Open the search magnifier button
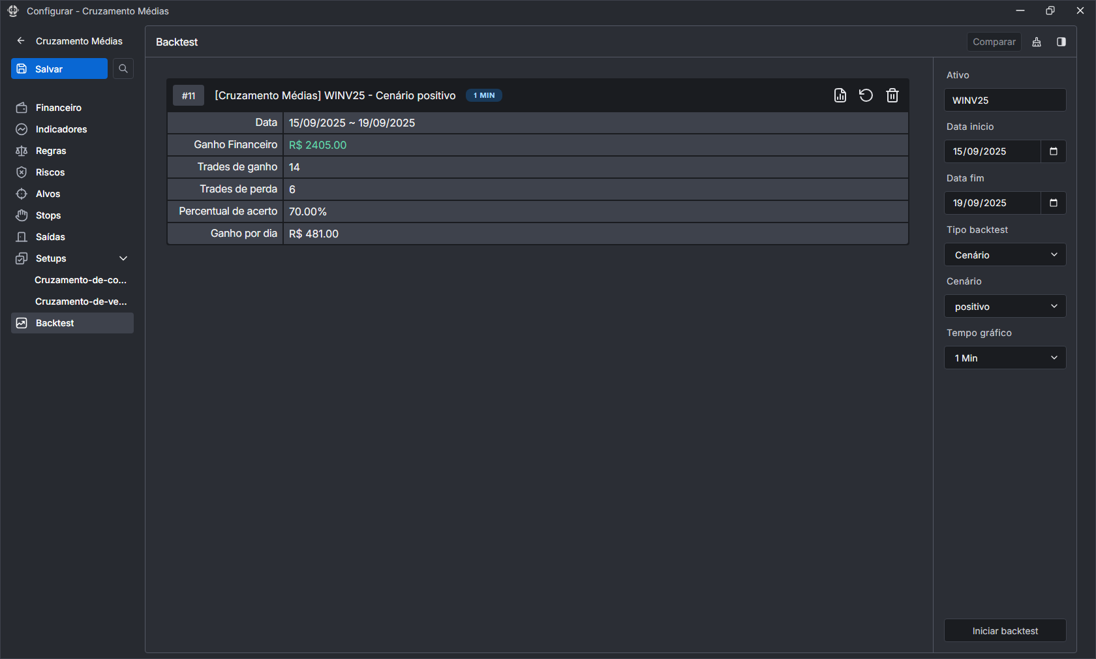Screen dimensions: 1096x659 pyautogui.click(x=123, y=69)
